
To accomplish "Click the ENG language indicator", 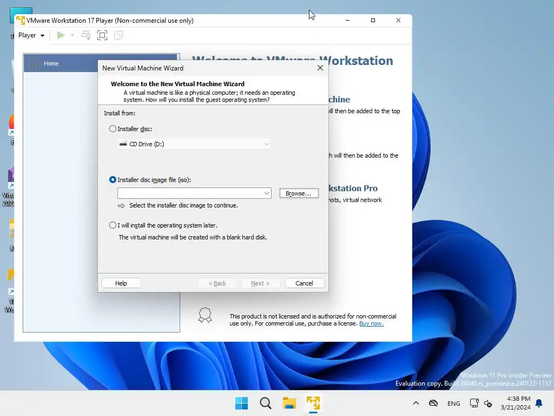I will (x=454, y=403).
